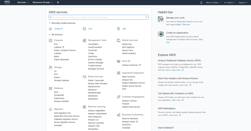This screenshot has height=131, width=251.
Task: Click the Database category icon
Action: pos(50,88)
